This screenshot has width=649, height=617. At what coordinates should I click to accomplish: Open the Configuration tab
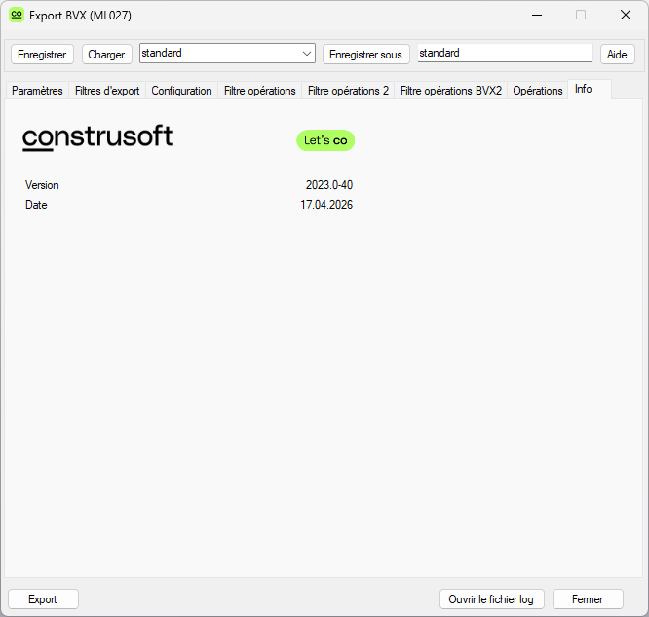pyautogui.click(x=181, y=91)
